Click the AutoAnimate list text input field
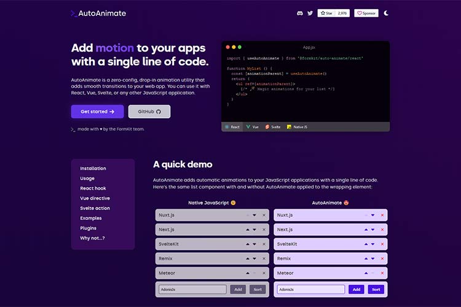Image resolution: width=461 pixels, height=307 pixels. [x=311, y=289]
